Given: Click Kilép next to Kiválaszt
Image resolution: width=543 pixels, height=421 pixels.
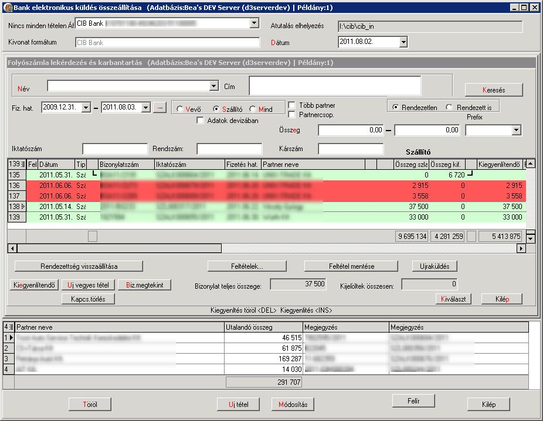Looking at the screenshot, I should (x=502, y=299).
